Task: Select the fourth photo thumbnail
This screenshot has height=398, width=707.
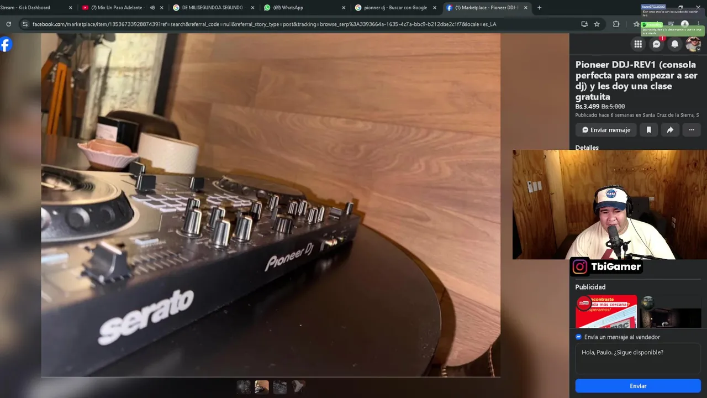Action: [298, 387]
